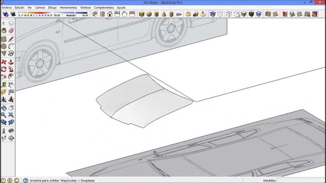Select the Orbit camera tool
Image resolution: width=326 pixels, height=183 pixels.
(x=4, y=108)
